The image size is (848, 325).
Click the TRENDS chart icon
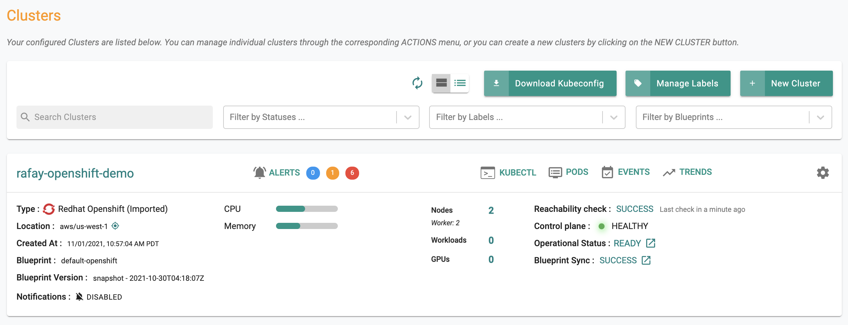669,172
